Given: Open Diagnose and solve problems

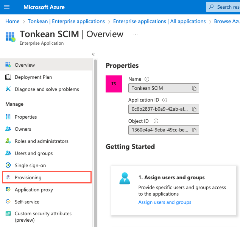Looking at the screenshot, I should click(47, 89).
